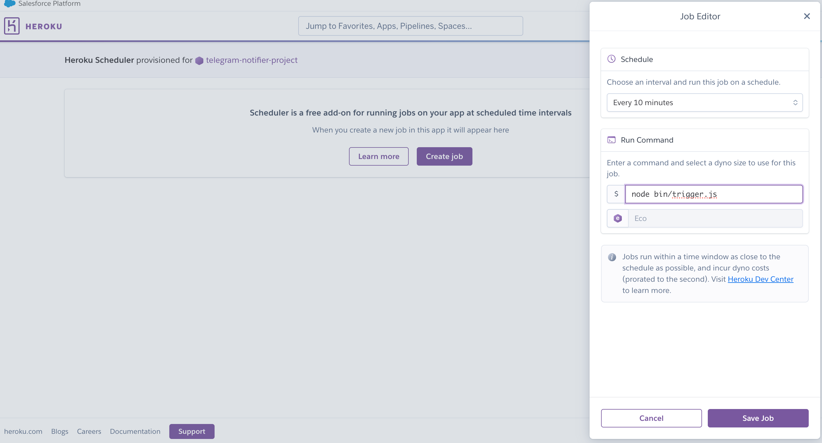This screenshot has width=822, height=443.
Task: Click the info icon in the jobs notice
Action: [x=612, y=257]
